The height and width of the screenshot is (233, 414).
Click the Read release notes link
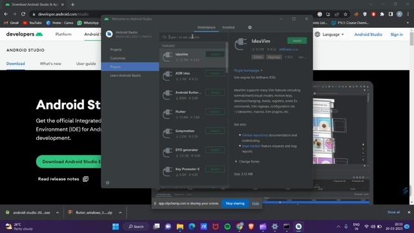58,179
